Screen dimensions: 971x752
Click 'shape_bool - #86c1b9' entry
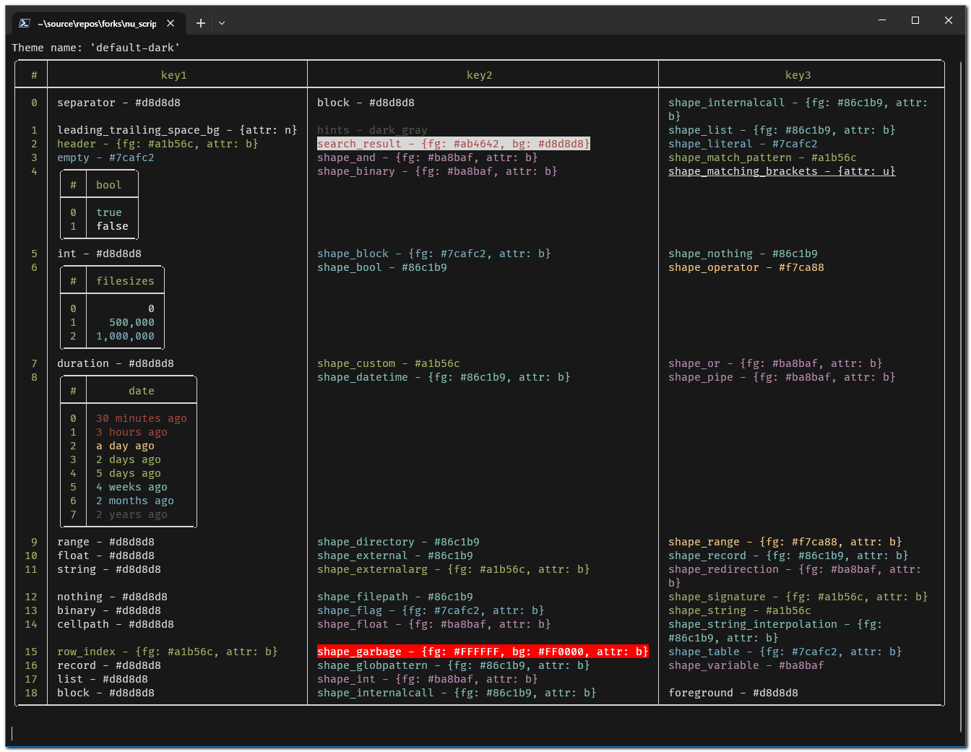(382, 267)
